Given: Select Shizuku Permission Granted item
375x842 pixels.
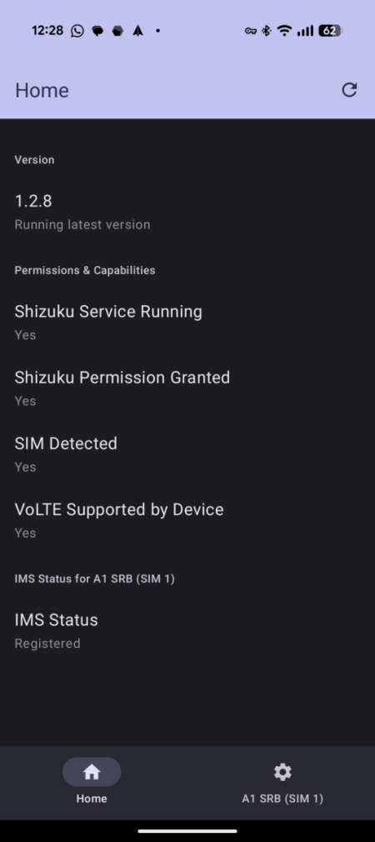Looking at the screenshot, I should tap(187, 388).
